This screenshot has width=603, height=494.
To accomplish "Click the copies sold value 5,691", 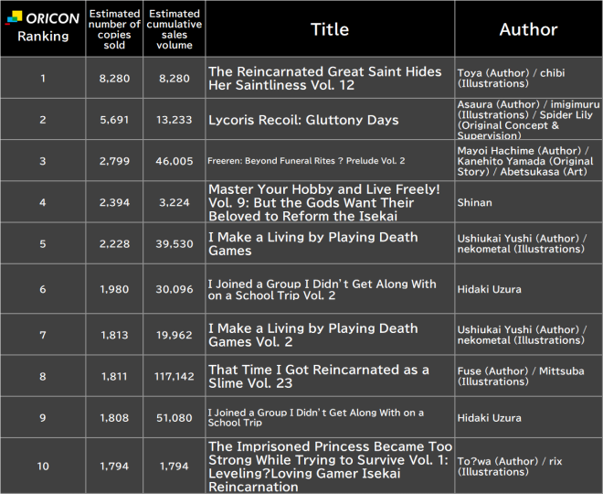I will click(x=114, y=120).
